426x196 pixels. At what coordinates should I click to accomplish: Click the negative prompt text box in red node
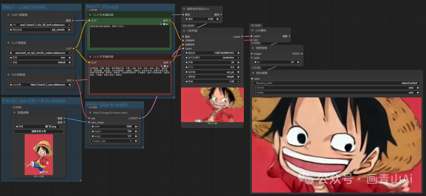[x=129, y=80]
